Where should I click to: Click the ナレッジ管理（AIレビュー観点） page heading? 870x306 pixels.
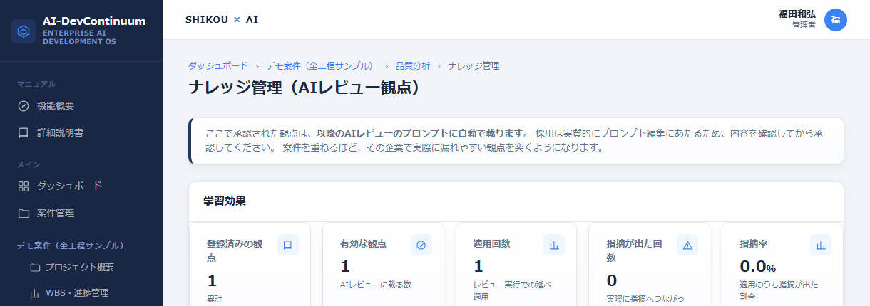tap(303, 88)
